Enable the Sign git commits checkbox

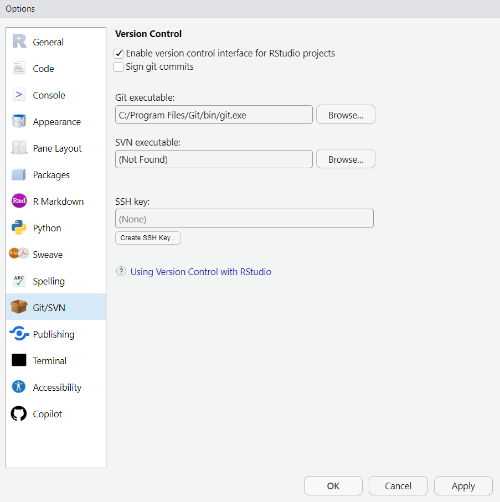[x=119, y=67]
